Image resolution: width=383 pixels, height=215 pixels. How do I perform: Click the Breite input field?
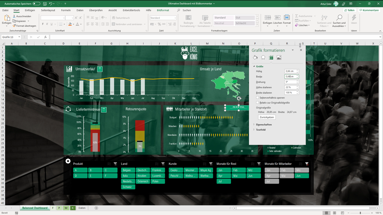tap(290, 76)
